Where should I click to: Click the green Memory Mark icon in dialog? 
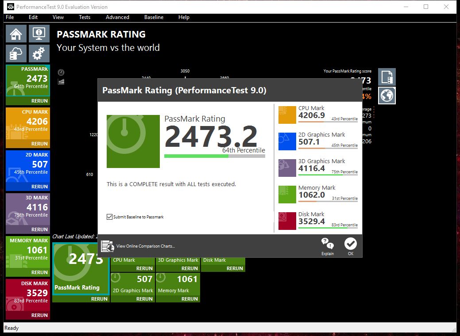287,195
